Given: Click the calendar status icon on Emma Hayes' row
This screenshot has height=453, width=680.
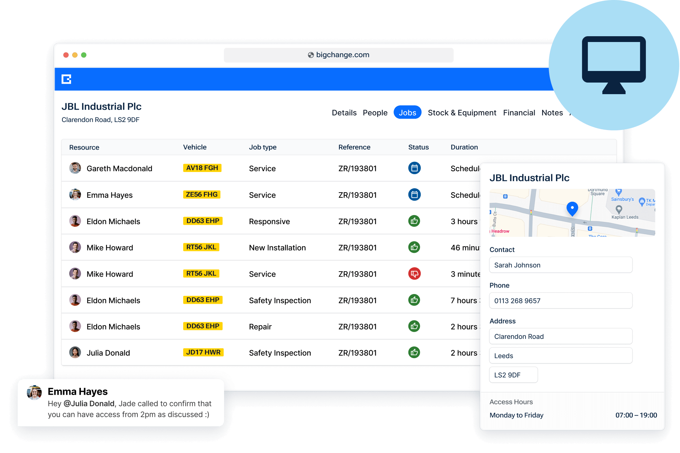Looking at the screenshot, I should (x=414, y=194).
